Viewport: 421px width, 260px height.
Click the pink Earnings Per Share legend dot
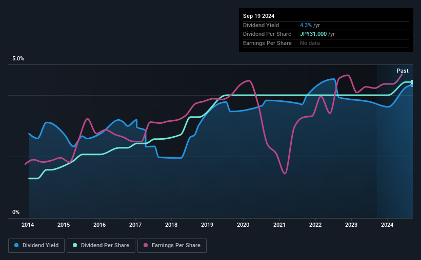click(146, 245)
